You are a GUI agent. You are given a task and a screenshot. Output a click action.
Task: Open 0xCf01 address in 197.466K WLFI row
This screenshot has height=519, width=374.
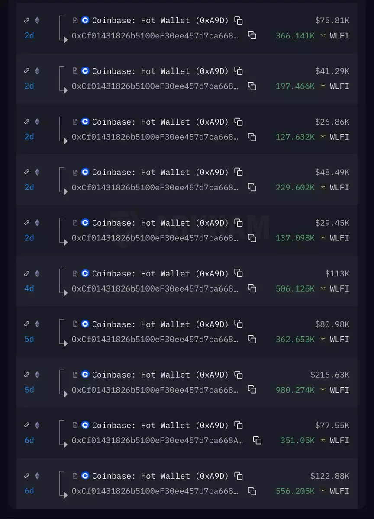pyautogui.click(x=155, y=86)
